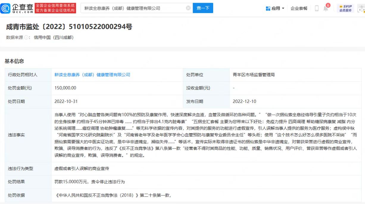Click the 信用中国（四川成都） data source text

(54, 38)
